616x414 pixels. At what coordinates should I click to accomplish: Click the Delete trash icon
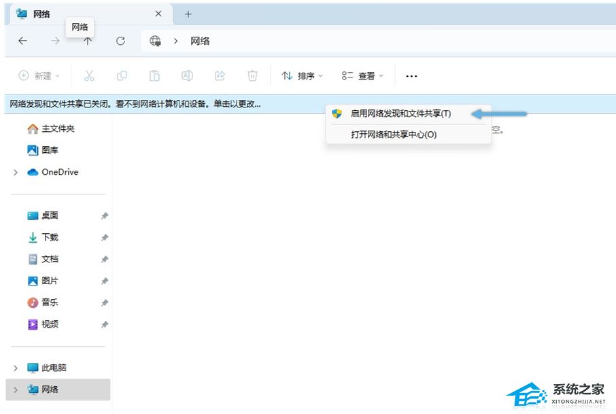point(252,75)
